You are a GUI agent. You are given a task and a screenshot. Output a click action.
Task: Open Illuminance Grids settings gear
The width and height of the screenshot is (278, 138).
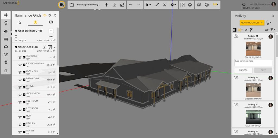pyautogui.click(x=50, y=15)
